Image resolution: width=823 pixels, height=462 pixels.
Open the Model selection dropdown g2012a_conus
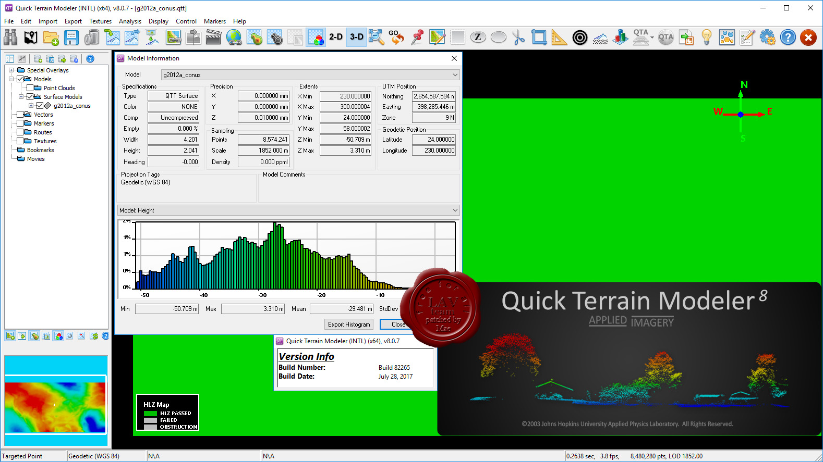tap(310, 75)
